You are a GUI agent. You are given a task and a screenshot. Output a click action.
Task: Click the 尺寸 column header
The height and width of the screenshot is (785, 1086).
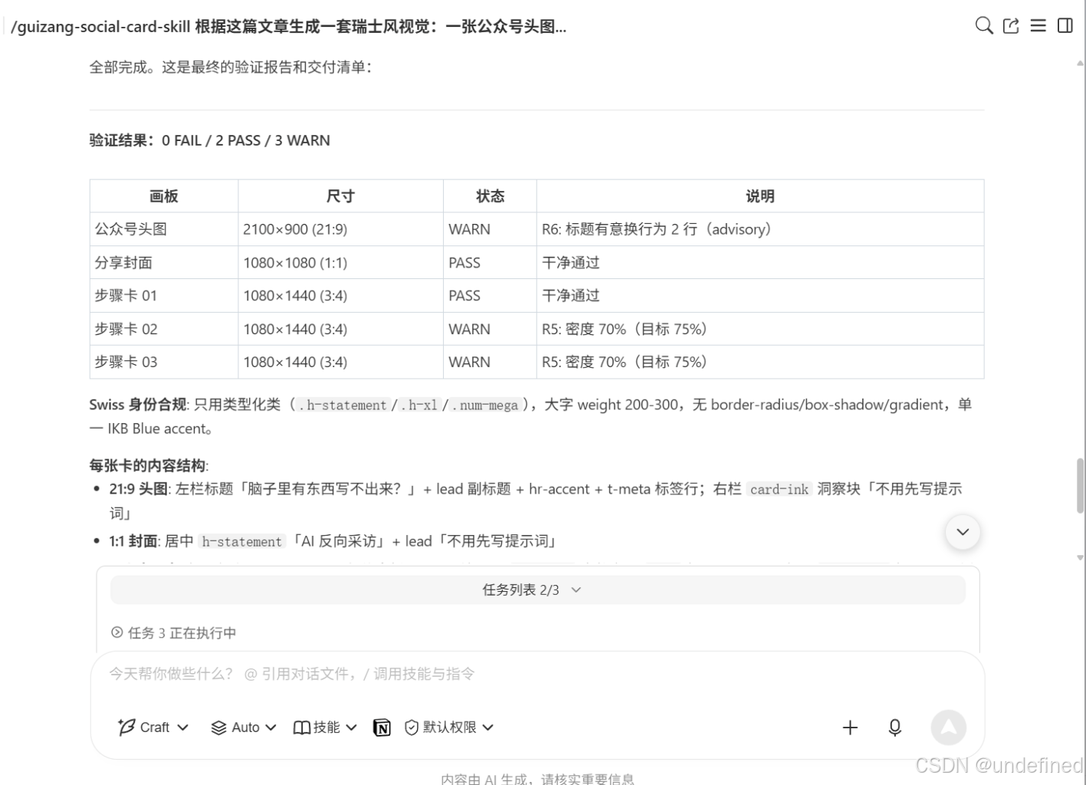tap(340, 196)
